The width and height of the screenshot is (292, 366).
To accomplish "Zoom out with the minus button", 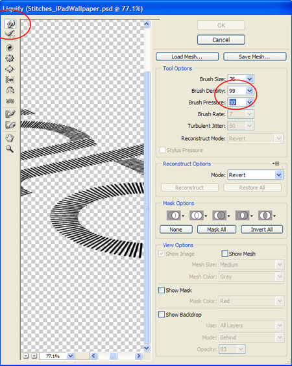I will (x=26, y=356).
